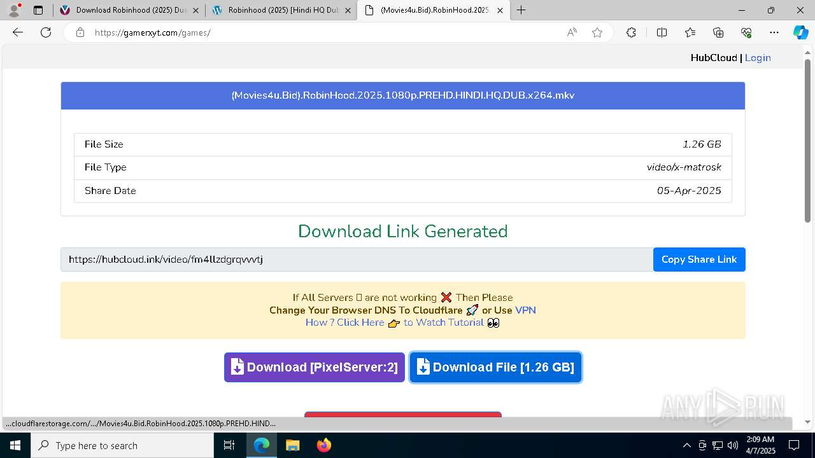The height and width of the screenshot is (458, 815).
Task: Add this page to favorites star
Action: pyautogui.click(x=597, y=32)
